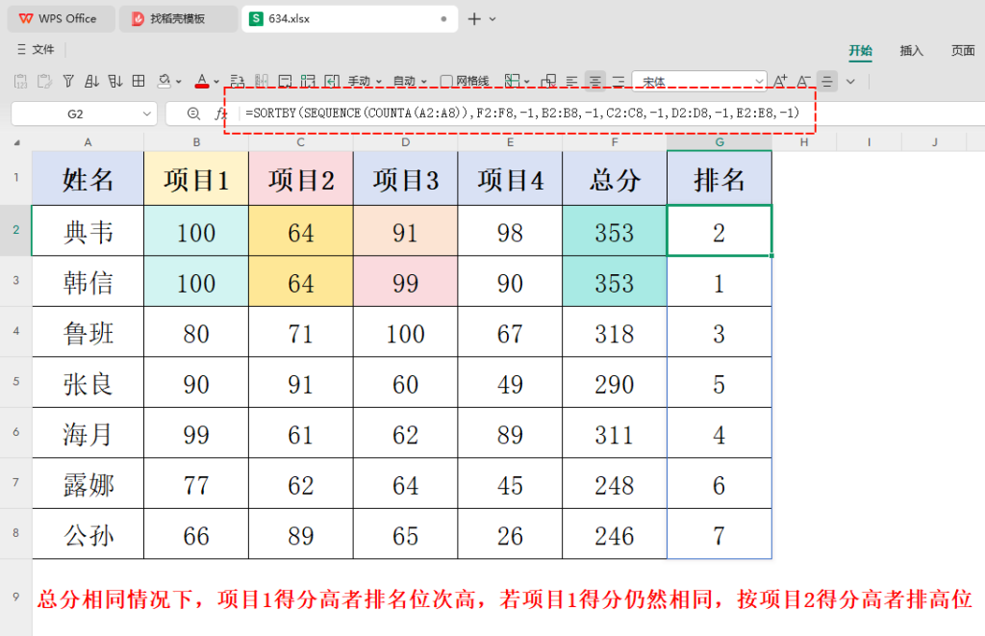
Task: Decrease font size with A-
Action: [x=803, y=81]
